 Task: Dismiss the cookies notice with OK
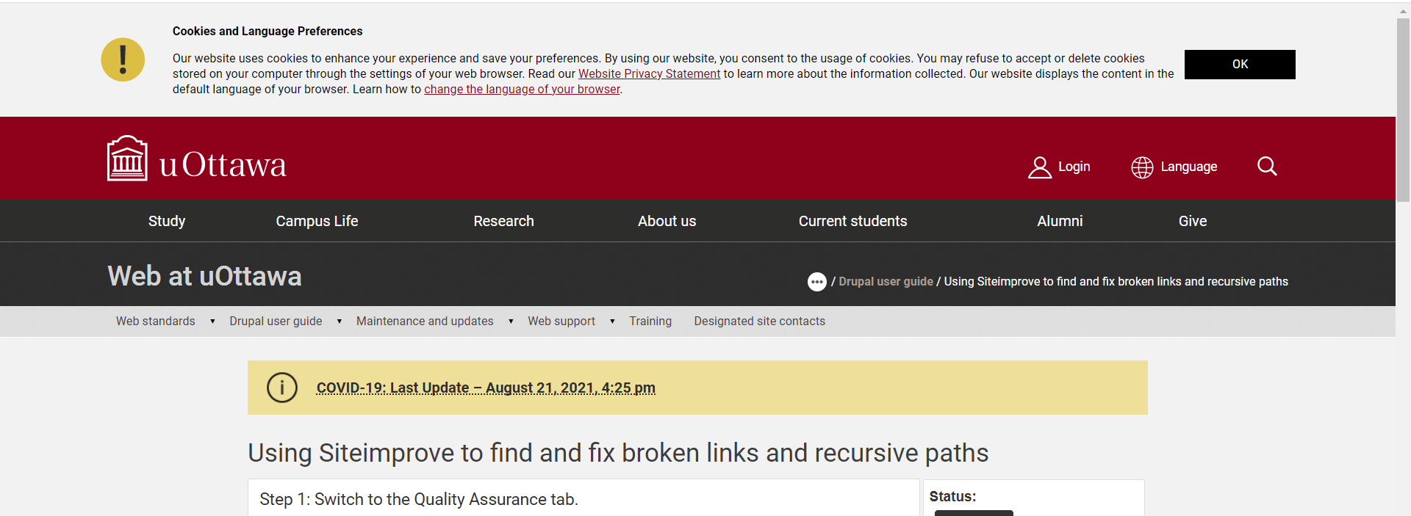point(1239,65)
